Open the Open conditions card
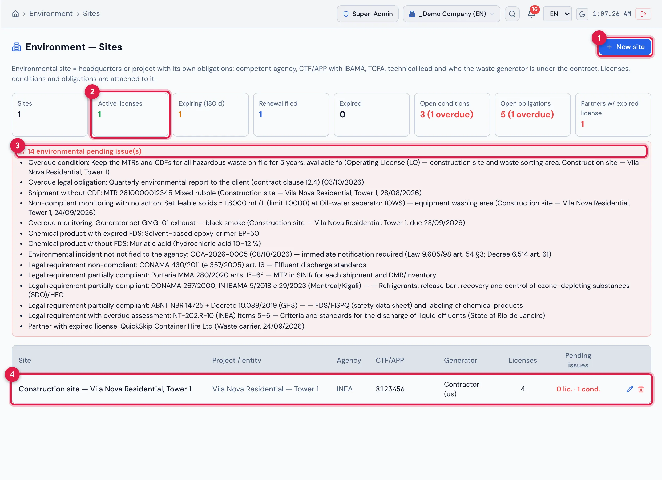The height and width of the screenshot is (480, 662). [452, 114]
